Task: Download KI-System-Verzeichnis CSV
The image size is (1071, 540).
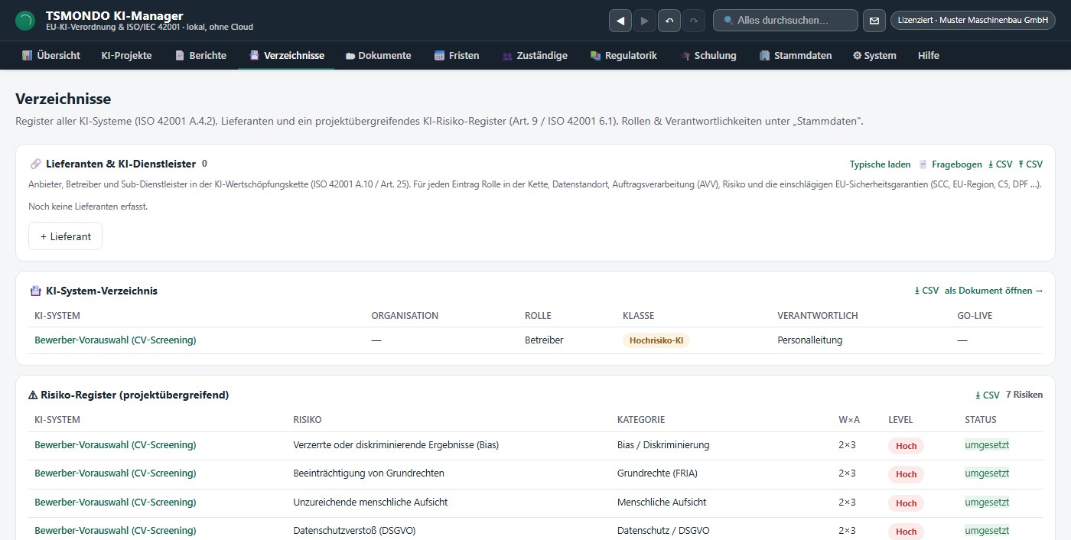Action: [x=926, y=291]
